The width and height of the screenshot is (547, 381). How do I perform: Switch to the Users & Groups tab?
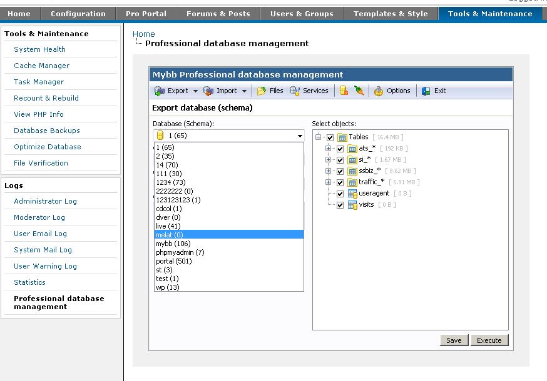tap(302, 14)
